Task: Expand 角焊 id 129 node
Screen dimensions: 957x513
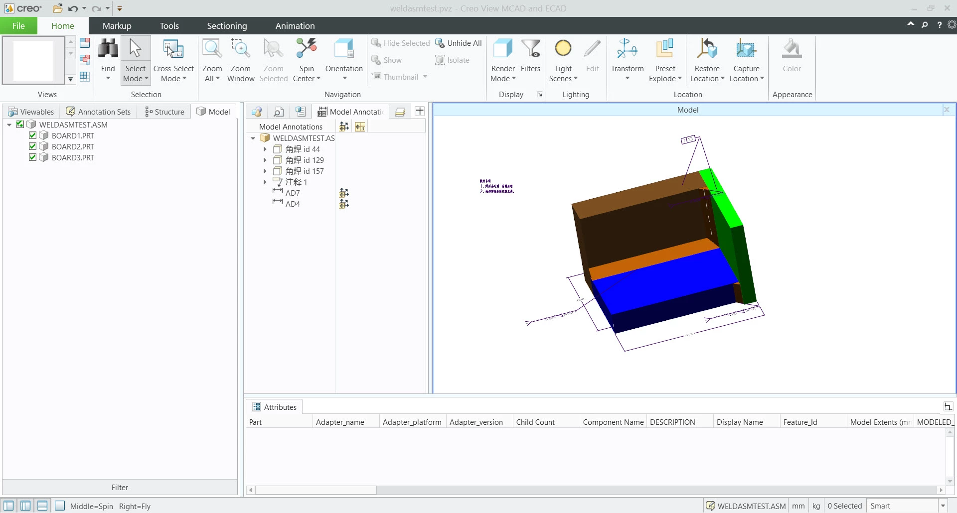Action: pos(265,160)
